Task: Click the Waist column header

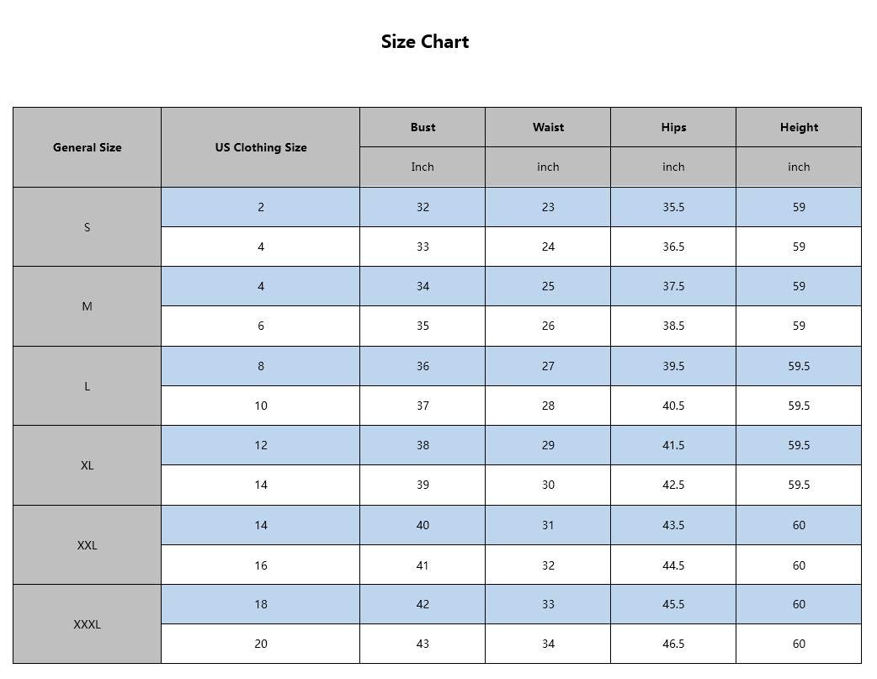Action: (548, 127)
